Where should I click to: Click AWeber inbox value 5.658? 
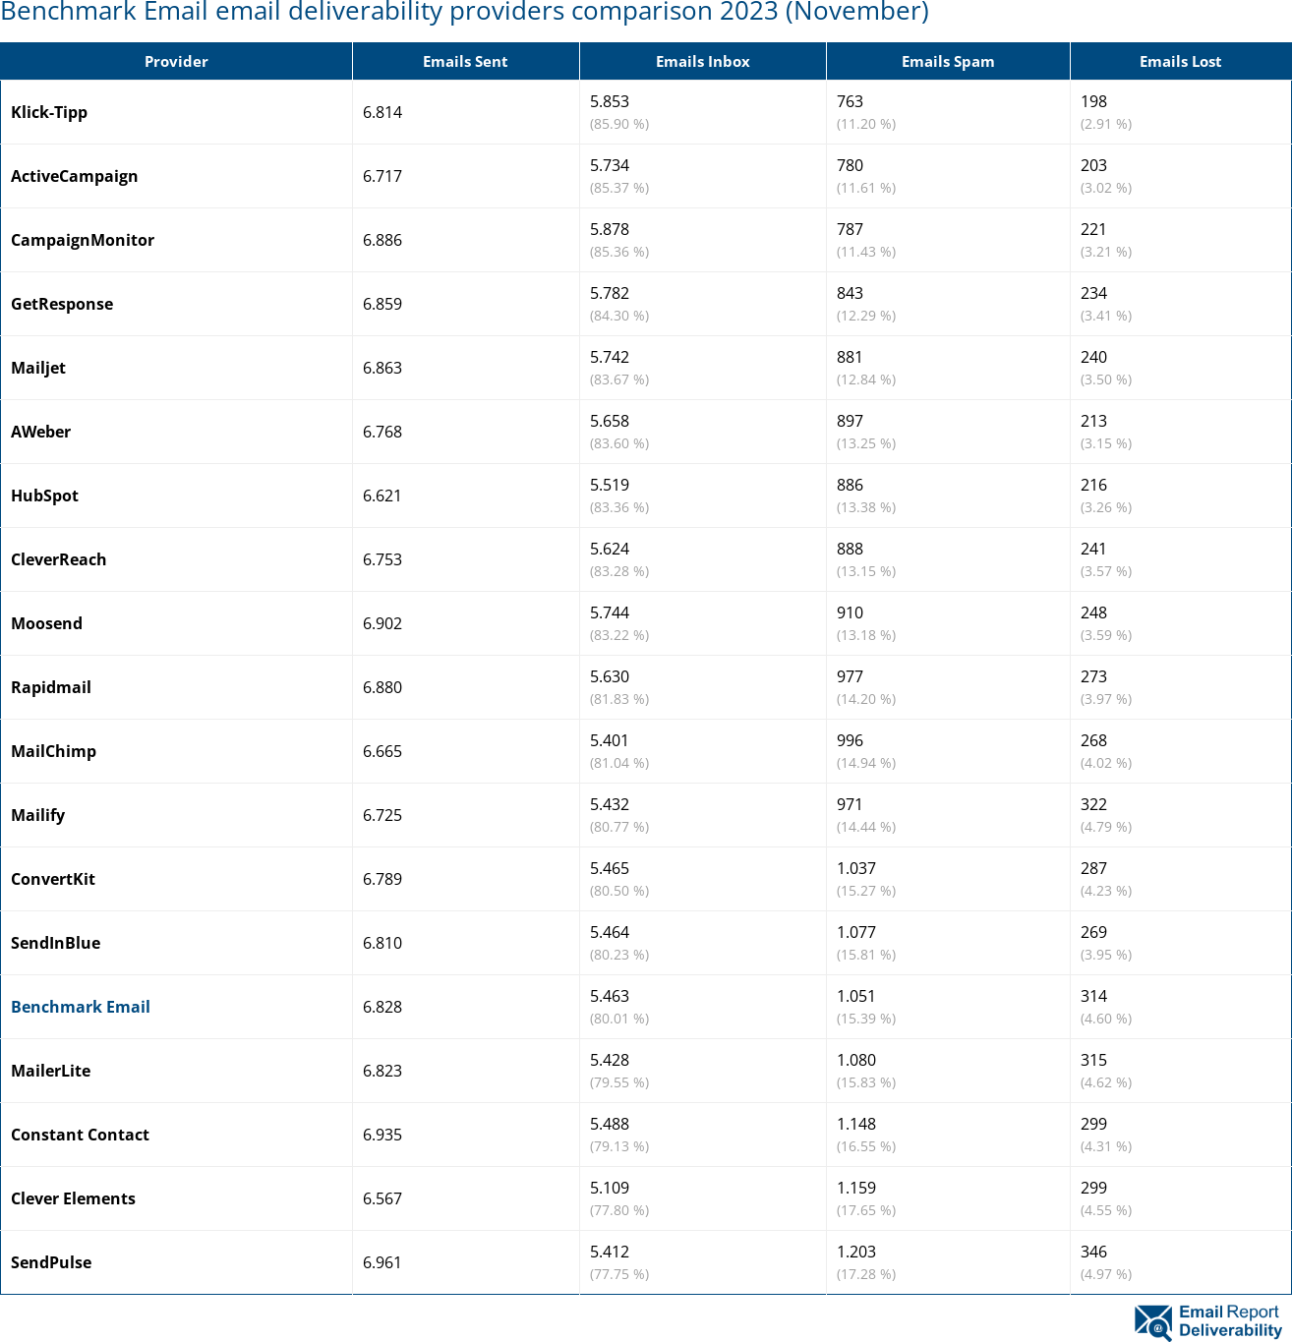point(610,421)
